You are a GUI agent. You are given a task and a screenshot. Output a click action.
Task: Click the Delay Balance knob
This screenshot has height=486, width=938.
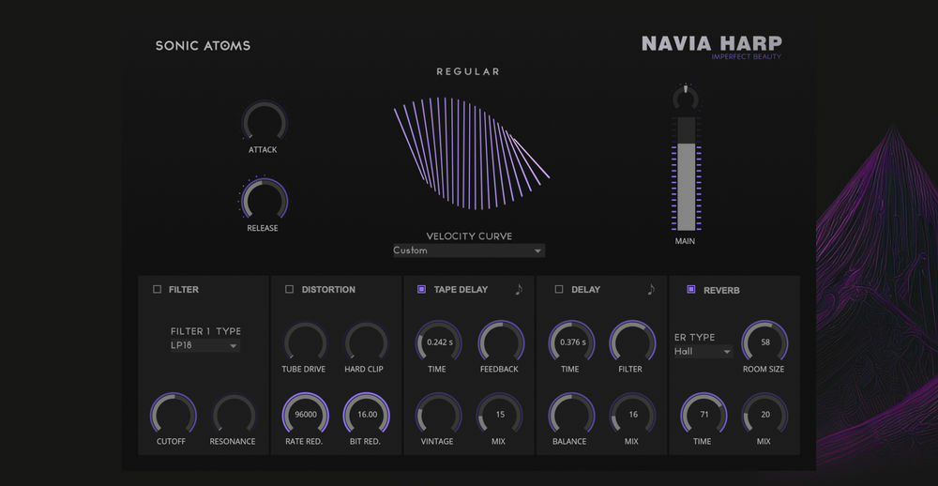(571, 414)
